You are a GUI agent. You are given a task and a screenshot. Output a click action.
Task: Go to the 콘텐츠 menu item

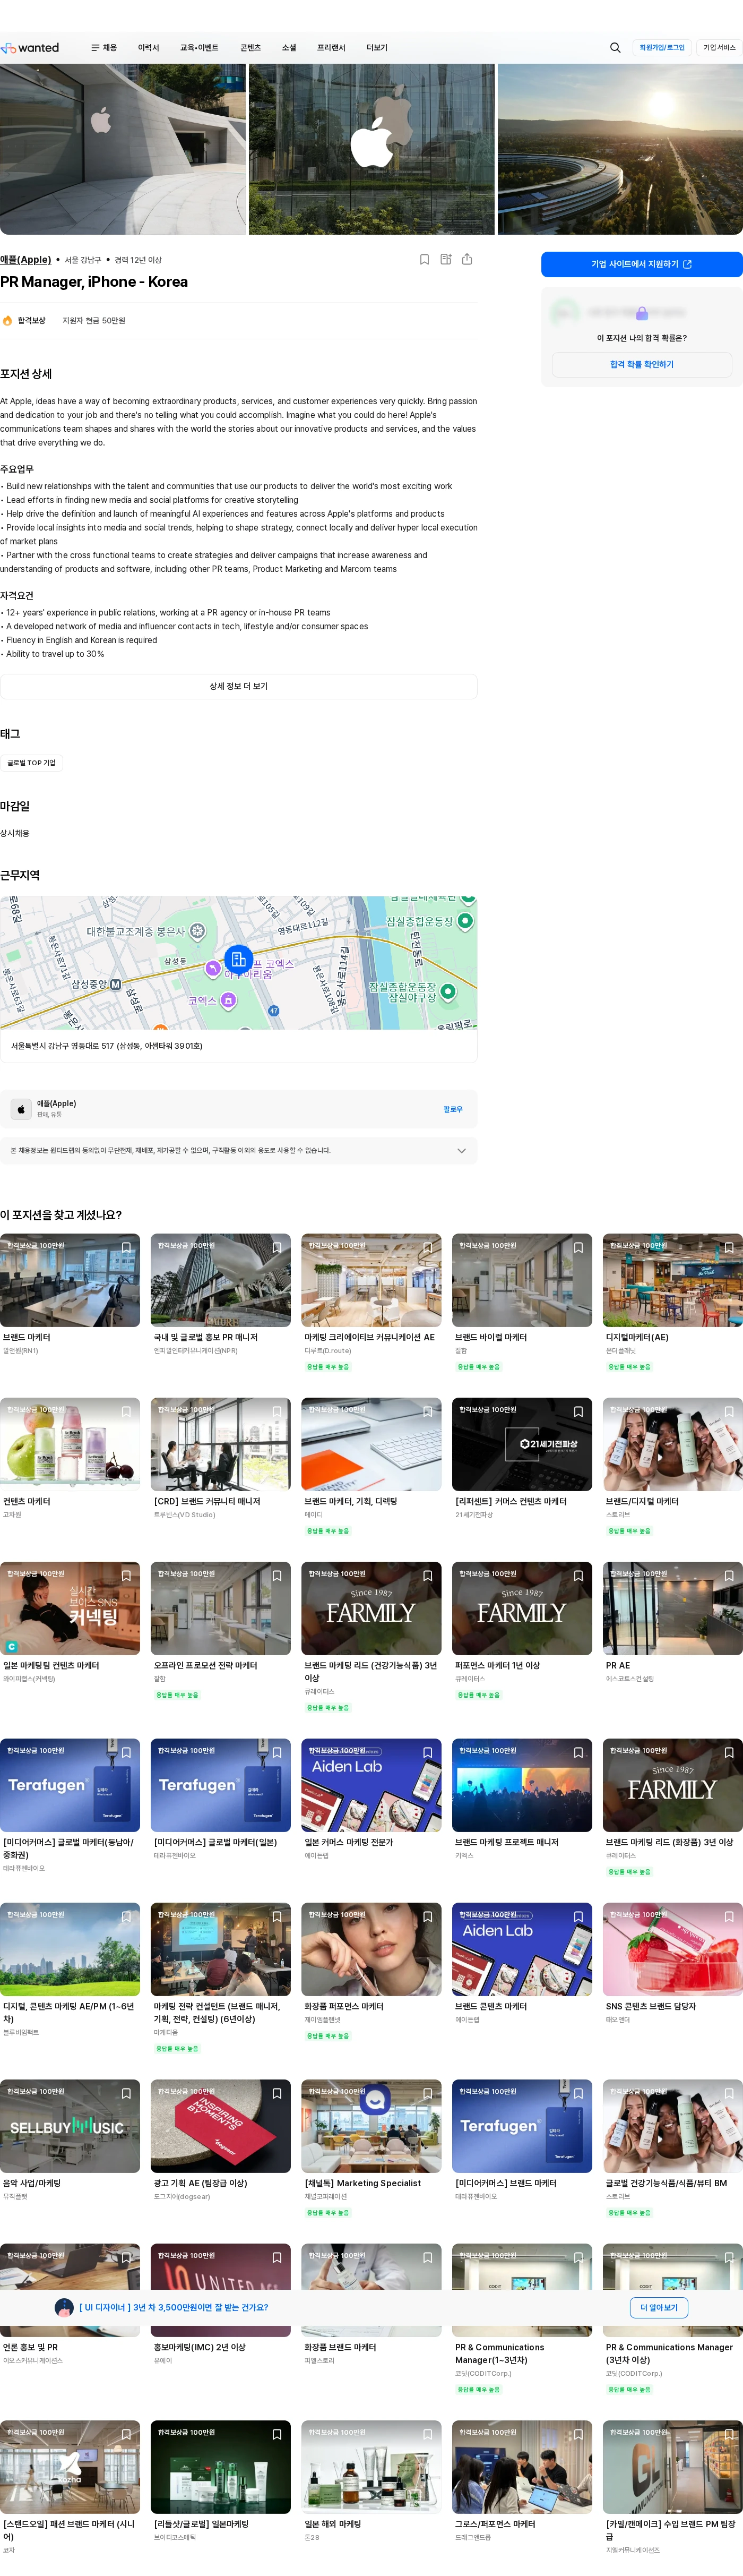click(251, 48)
